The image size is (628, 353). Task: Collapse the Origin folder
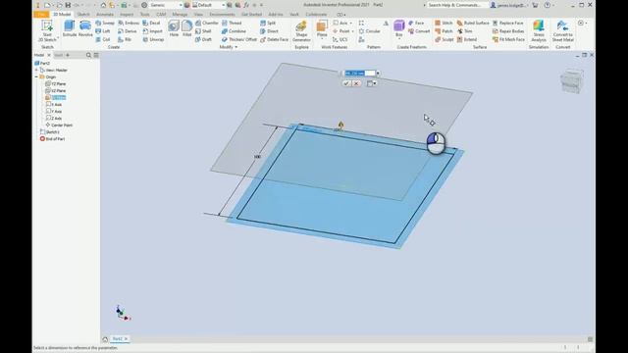click(36, 76)
